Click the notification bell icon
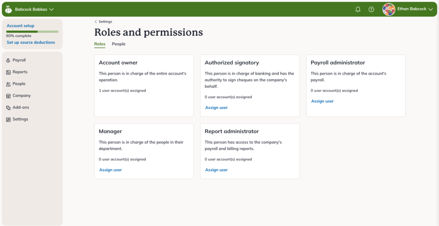Image resolution: width=439 pixels, height=226 pixels. point(358,9)
